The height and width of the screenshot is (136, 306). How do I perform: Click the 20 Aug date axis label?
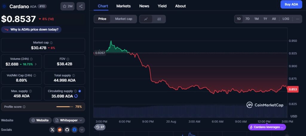pyautogui.click(x=171, y=122)
